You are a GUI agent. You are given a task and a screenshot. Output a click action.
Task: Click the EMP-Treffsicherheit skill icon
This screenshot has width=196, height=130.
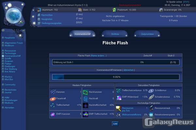point(86,114)
